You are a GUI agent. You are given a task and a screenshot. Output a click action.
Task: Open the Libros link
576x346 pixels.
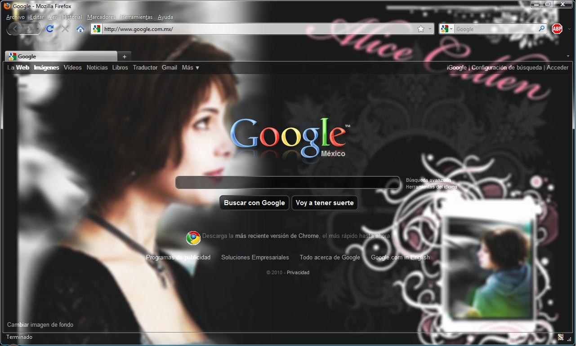coord(120,68)
